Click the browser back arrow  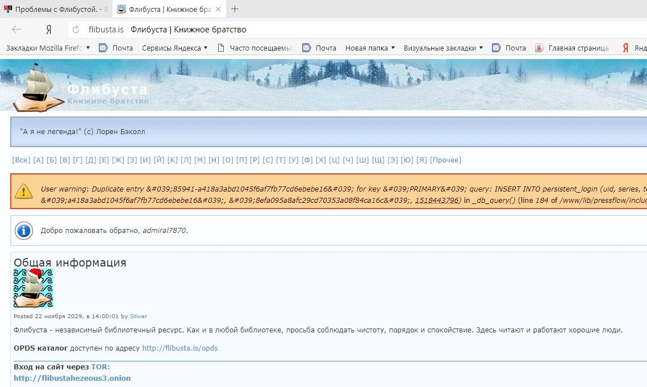tap(16, 30)
